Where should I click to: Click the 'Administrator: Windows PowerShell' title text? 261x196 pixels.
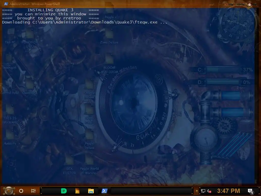[35, 4]
